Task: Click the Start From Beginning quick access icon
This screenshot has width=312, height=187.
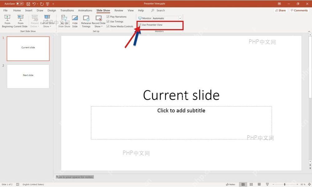Action: pyautogui.click(x=47, y=4)
